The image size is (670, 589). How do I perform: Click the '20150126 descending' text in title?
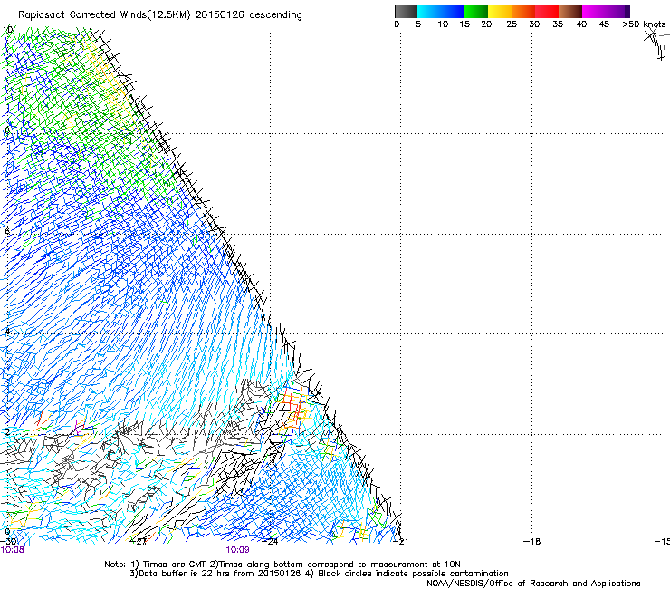click(x=248, y=15)
